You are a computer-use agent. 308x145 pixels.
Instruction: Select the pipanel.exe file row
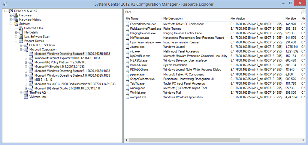coord(215,74)
